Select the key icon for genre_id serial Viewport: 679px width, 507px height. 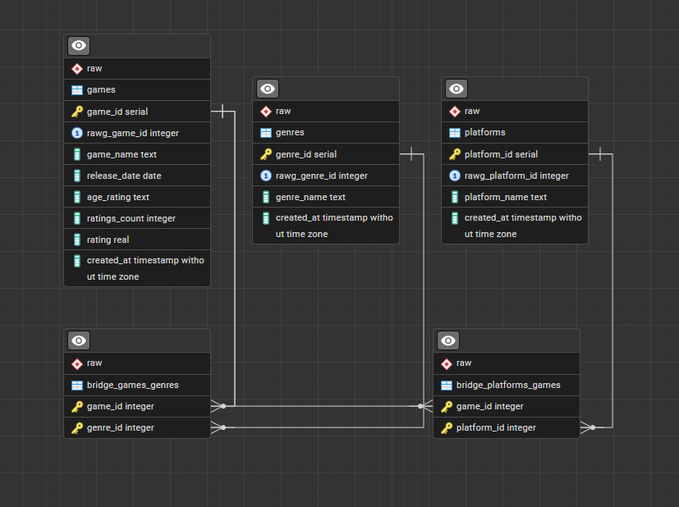pyautogui.click(x=266, y=153)
